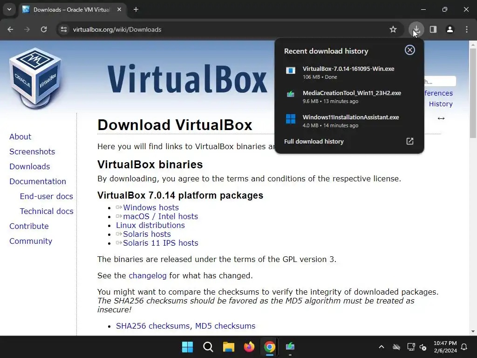The image size is (477, 358).
Task: Click the MediaCreationTool file icon in downloads
Action: tap(291, 94)
